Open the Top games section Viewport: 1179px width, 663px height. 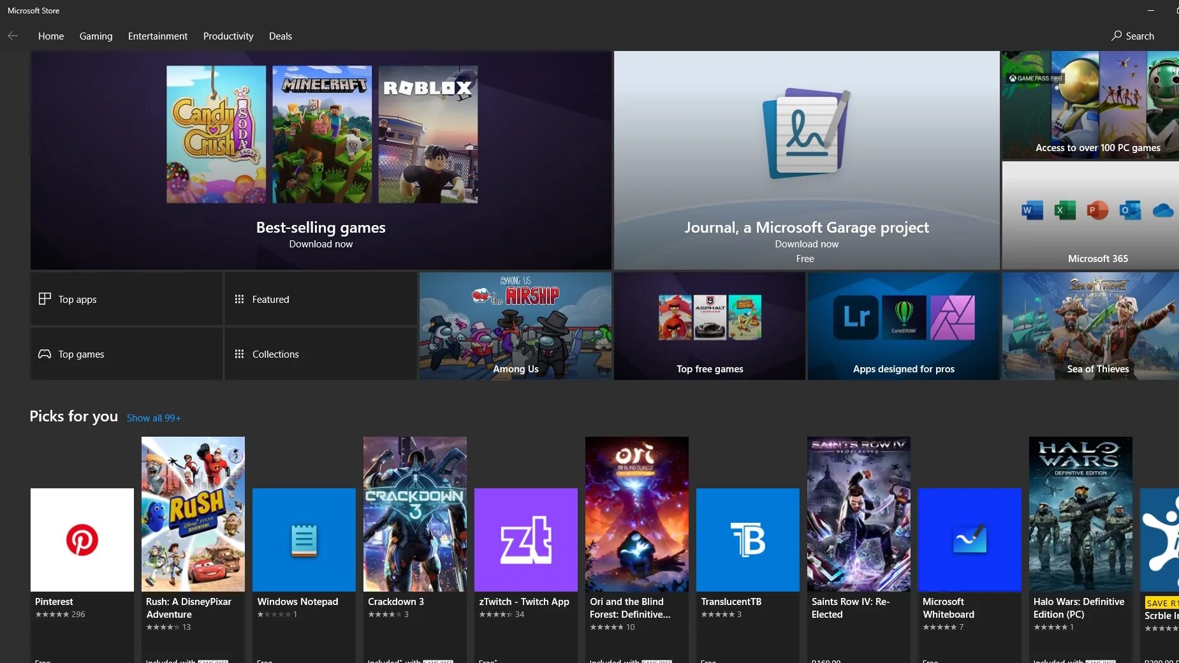126,354
